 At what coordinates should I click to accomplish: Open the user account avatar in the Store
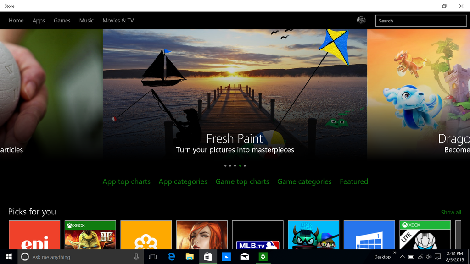click(361, 20)
